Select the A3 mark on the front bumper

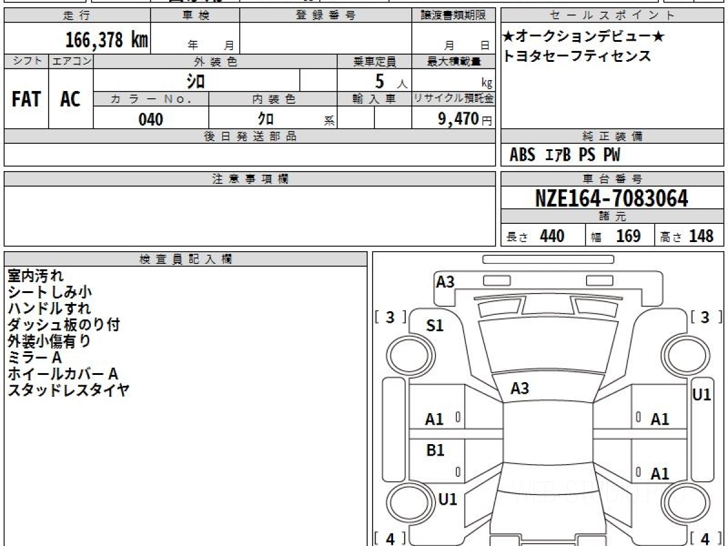click(x=445, y=282)
